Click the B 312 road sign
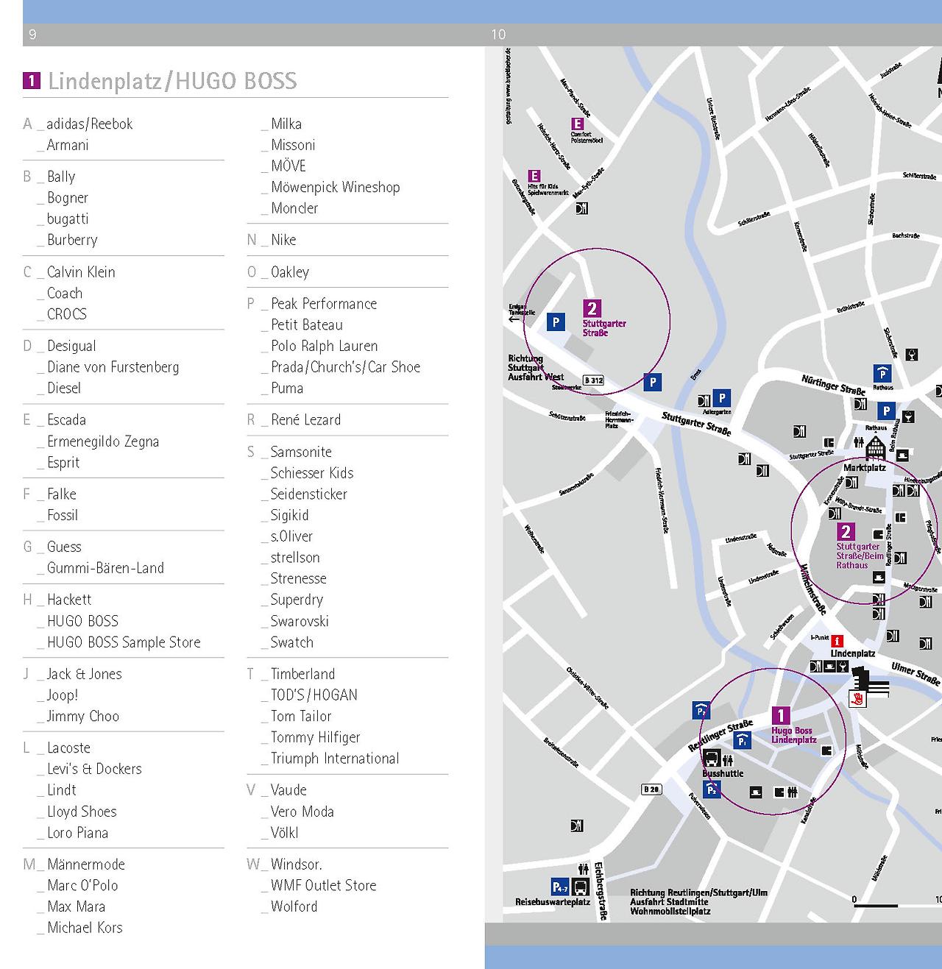Viewport: 942px width, 969px height. coord(593,380)
